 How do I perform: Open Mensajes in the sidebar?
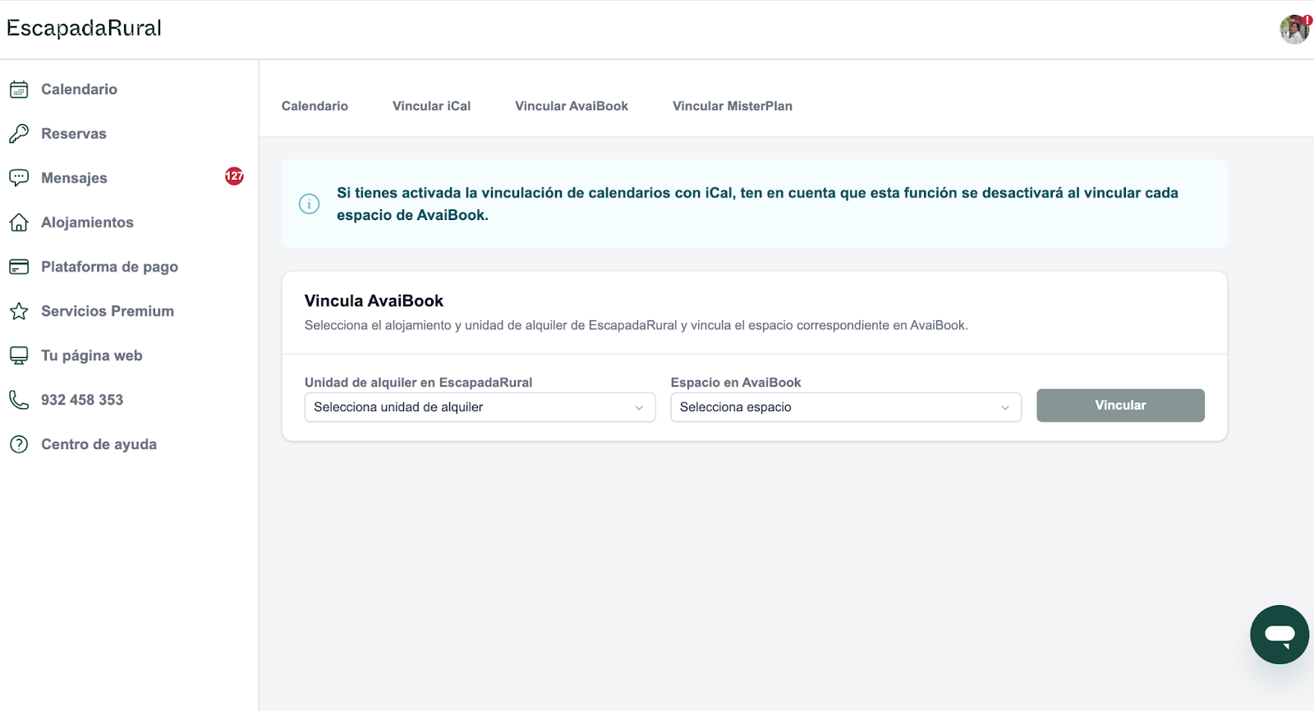(x=74, y=178)
